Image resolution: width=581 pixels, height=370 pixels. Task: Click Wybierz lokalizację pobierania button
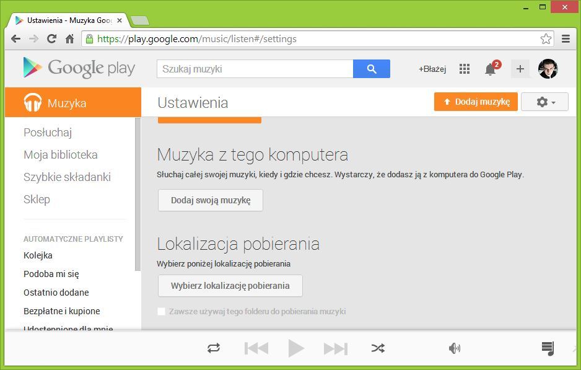click(x=230, y=286)
